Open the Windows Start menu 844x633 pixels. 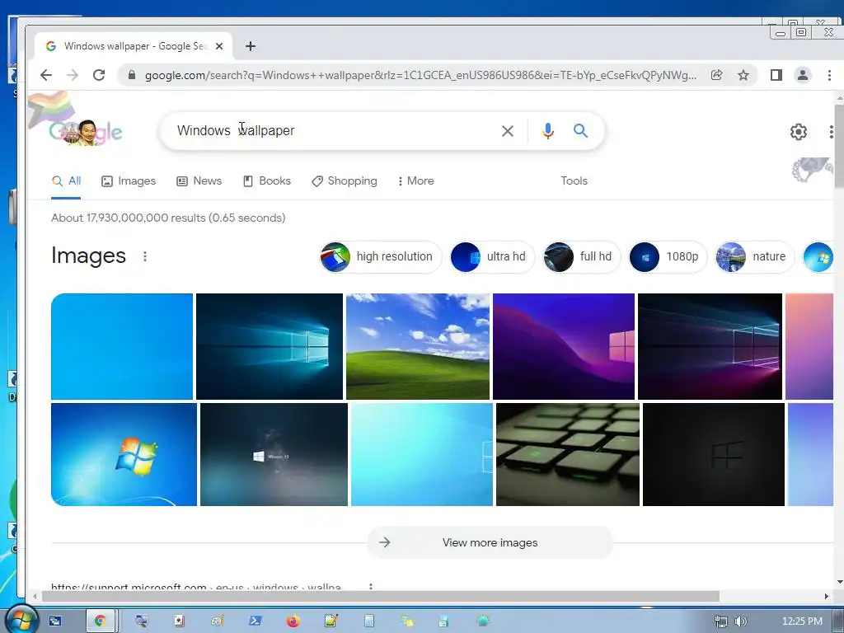point(21,620)
